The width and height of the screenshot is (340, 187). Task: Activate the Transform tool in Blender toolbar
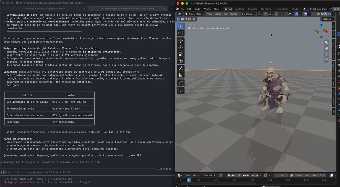[181, 61]
